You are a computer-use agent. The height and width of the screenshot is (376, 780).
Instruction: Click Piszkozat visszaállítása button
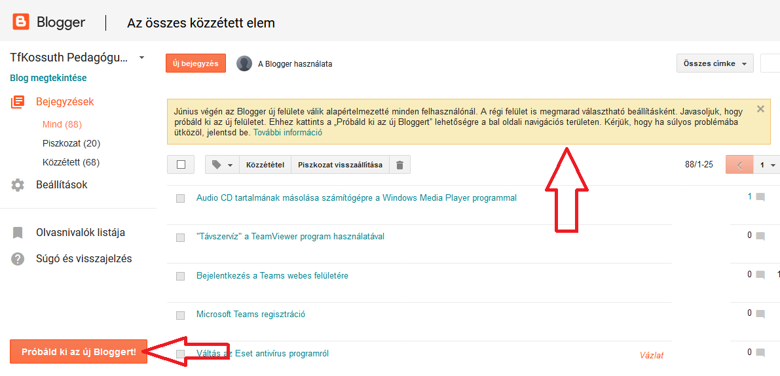(341, 165)
